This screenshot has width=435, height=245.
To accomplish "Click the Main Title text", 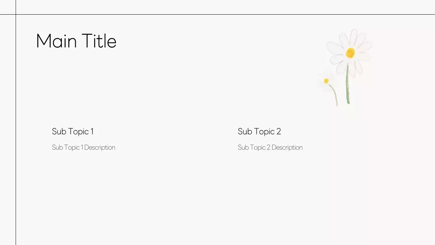I will (x=76, y=41).
